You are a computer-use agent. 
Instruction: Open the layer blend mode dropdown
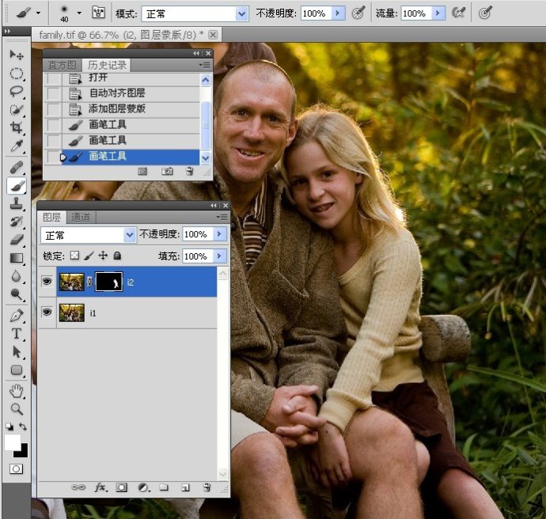[130, 235]
